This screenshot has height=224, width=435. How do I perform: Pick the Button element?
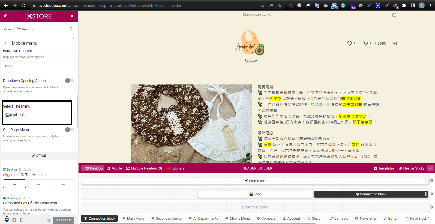coord(391,219)
